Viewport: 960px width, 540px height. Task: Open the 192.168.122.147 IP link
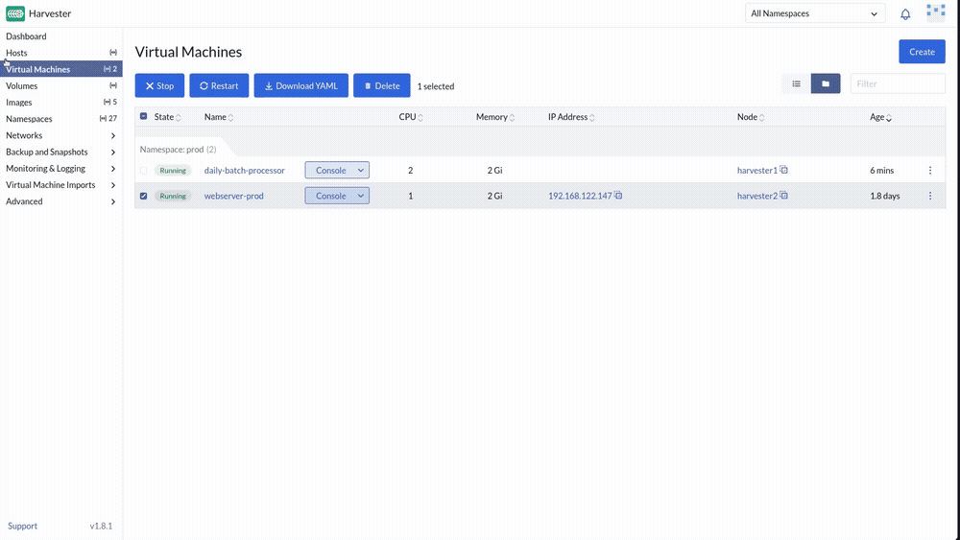[x=580, y=197]
